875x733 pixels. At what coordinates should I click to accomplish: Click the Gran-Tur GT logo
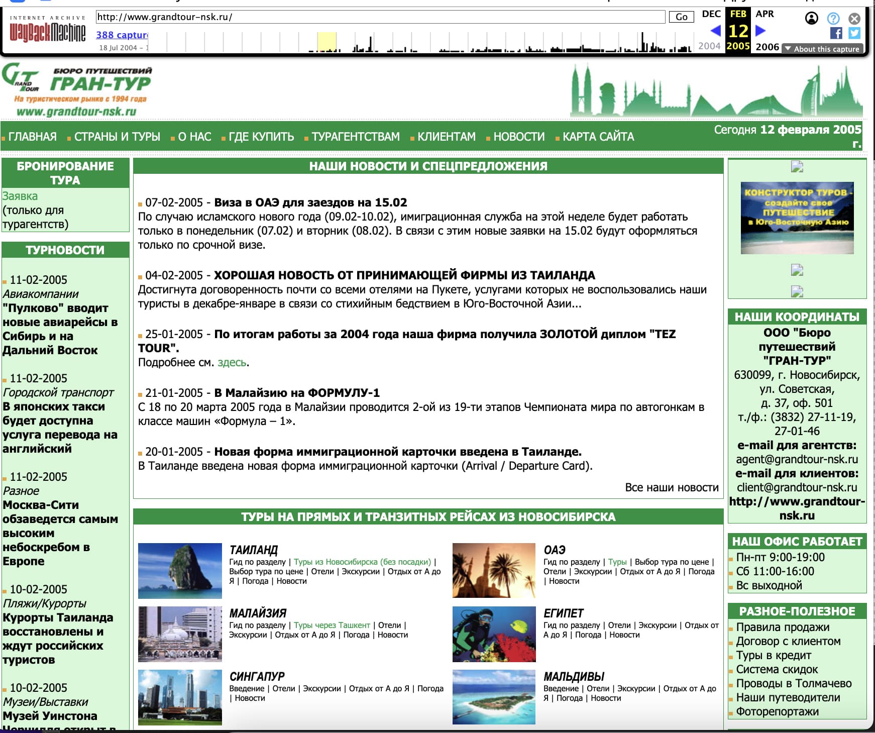[x=77, y=89]
